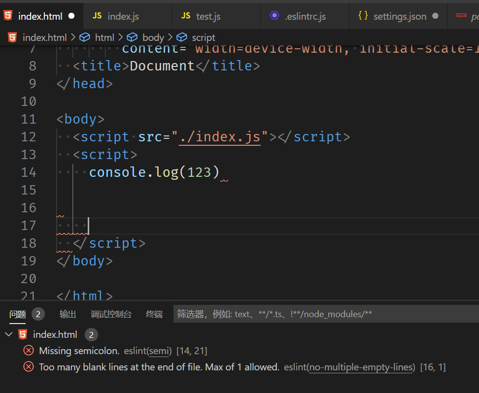Viewport: 479px width, 393px height.
Task: Click the cube icon before html breadcrumb
Action: pyautogui.click(x=85, y=37)
